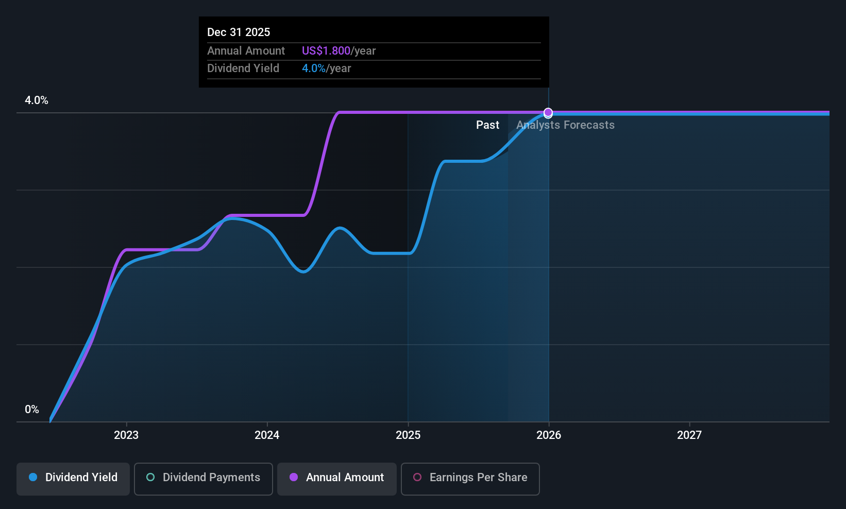Show the Earnings Per Share series

[470, 479]
